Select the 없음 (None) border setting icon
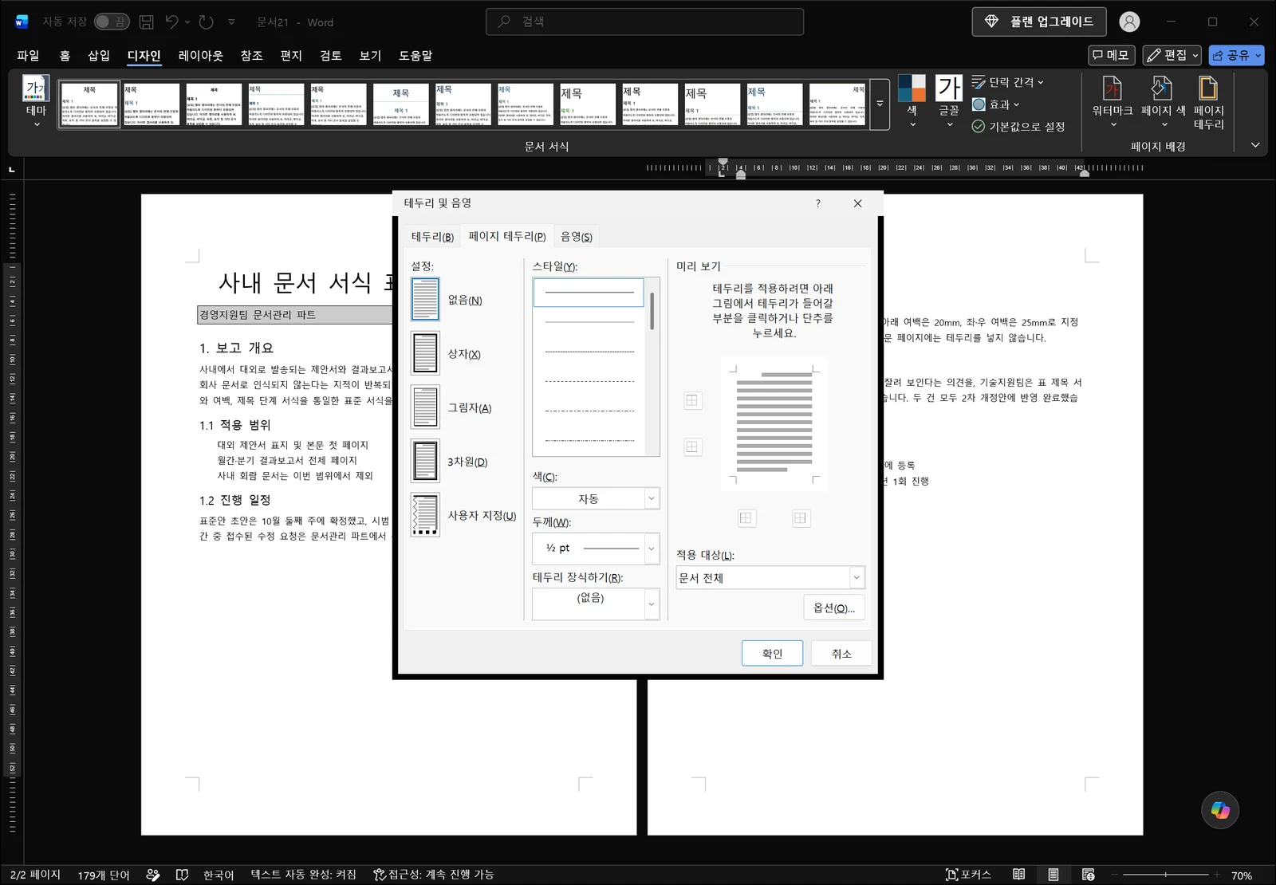 [425, 300]
